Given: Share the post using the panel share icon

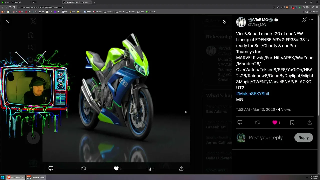Looking at the screenshot, I should (x=310, y=122).
